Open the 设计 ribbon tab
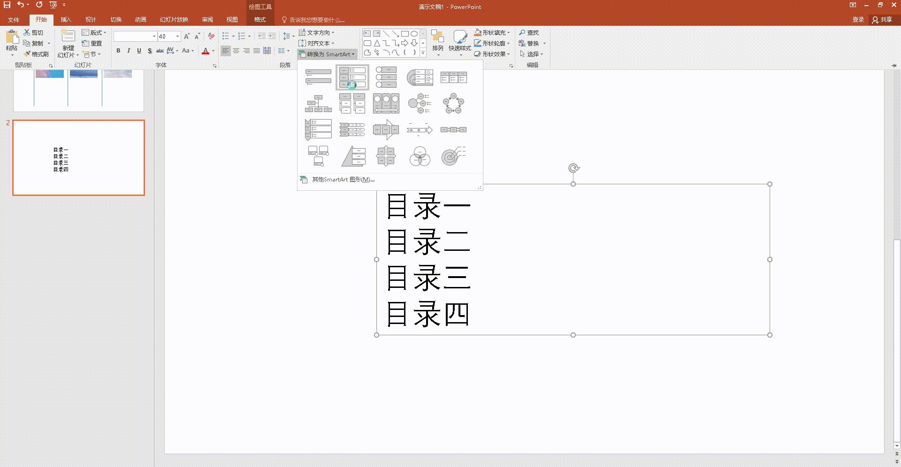The width and height of the screenshot is (901, 467). tap(91, 19)
